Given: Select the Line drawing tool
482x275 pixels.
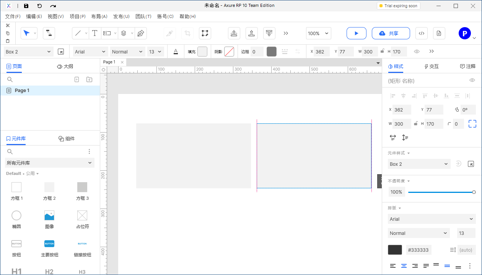Looking at the screenshot, I should coord(78,33).
